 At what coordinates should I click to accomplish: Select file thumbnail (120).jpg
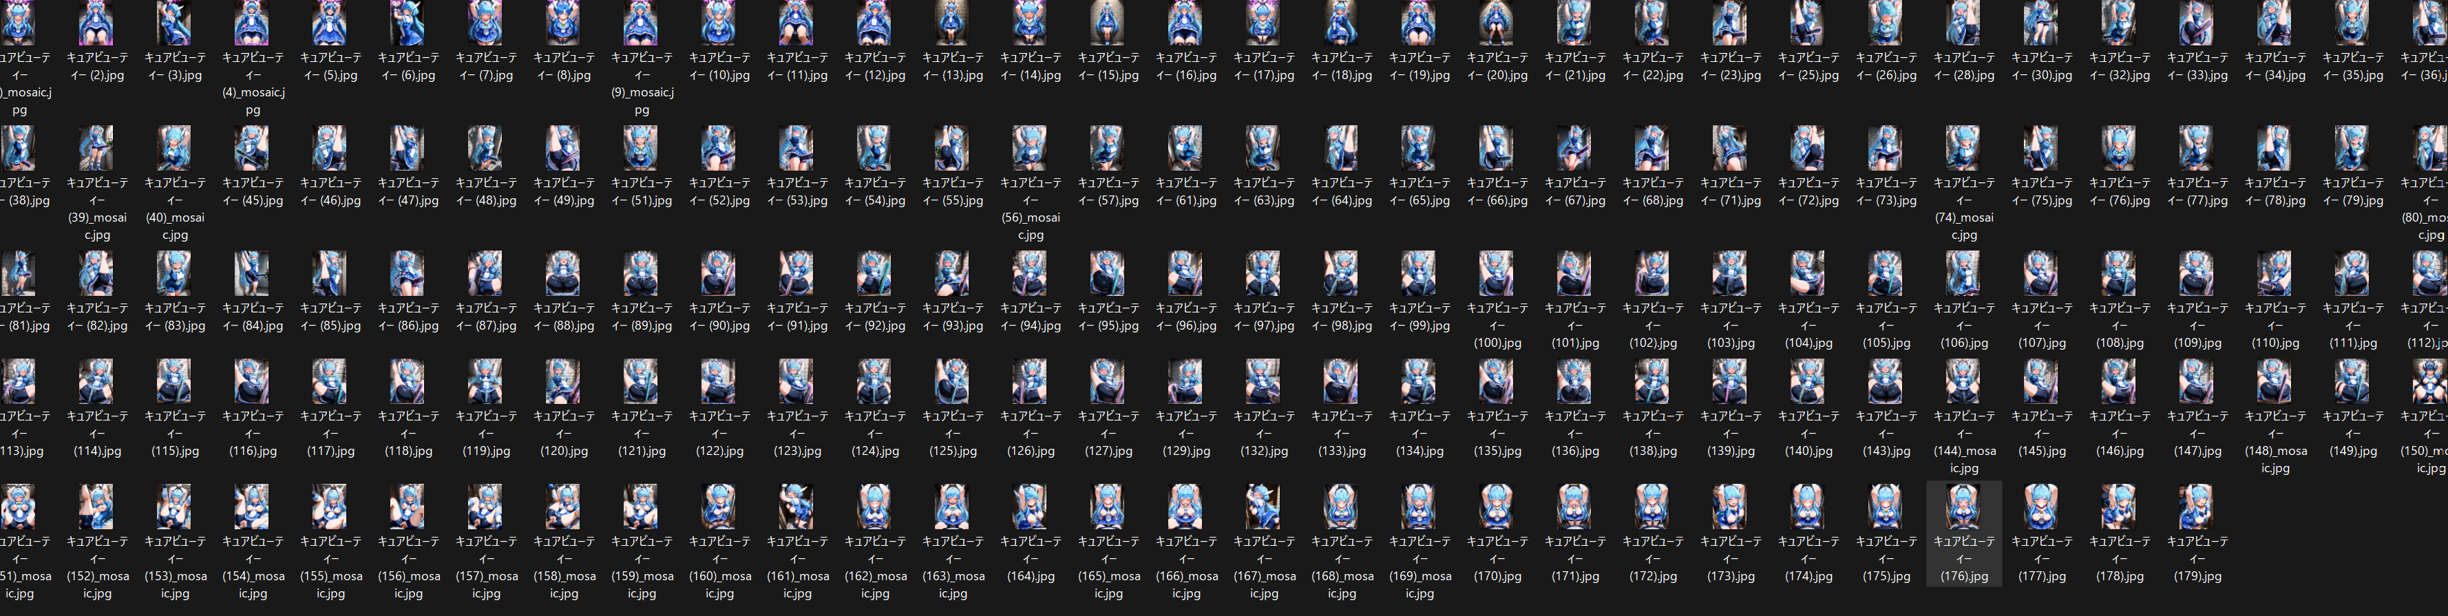coord(564,382)
